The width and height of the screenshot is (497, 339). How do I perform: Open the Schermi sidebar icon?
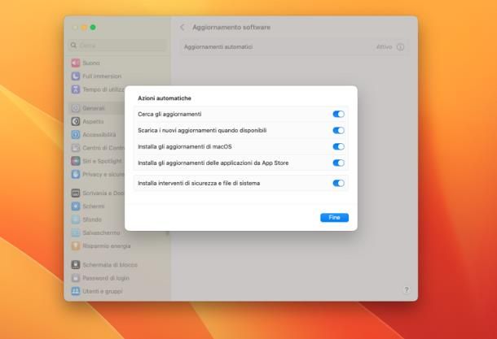(76, 206)
